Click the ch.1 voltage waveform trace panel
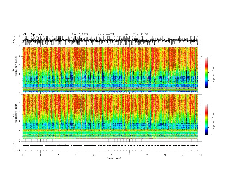Viewport: 226px width, 174px height. pyautogui.click(x=112, y=40)
